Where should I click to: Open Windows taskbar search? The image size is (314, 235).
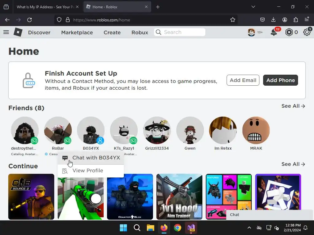[137, 228]
